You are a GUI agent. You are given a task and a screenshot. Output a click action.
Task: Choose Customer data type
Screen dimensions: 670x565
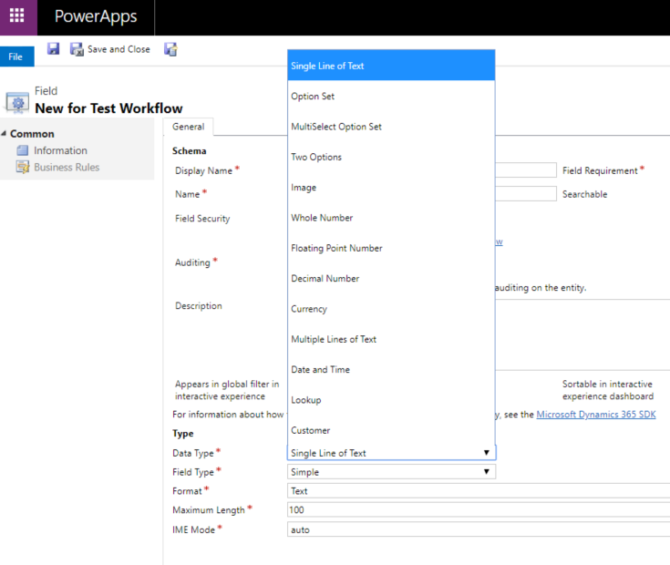[391, 430]
